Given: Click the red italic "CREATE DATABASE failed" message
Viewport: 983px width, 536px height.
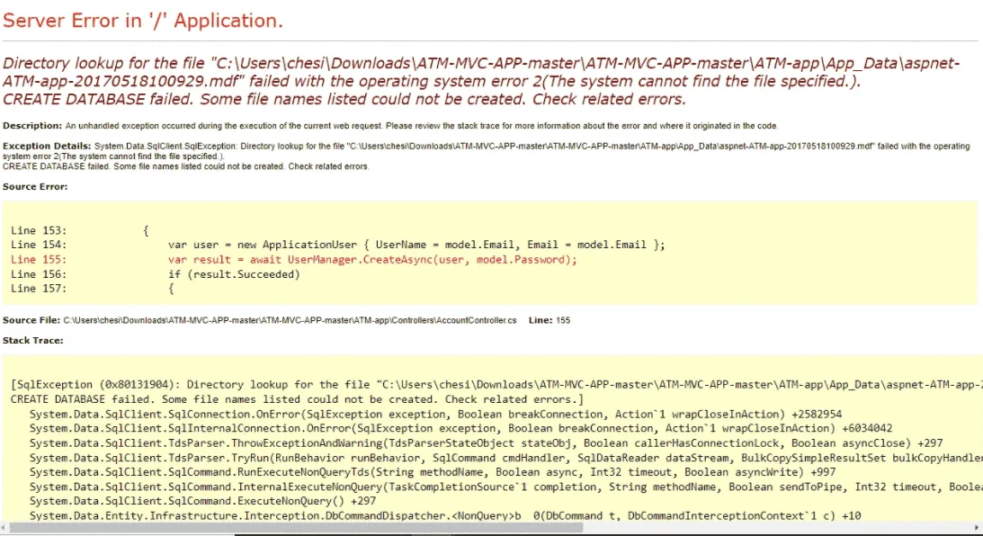Looking at the screenshot, I should tap(344, 100).
